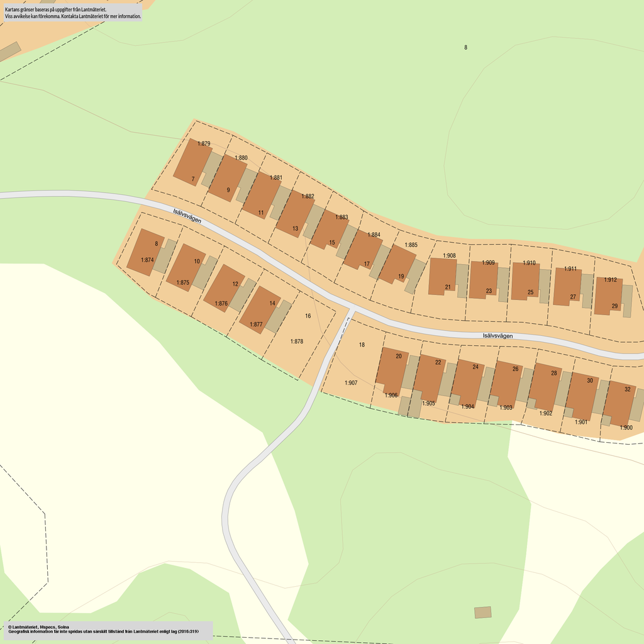This screenshot has height=644, width=644.
Task: Click the vacant lot labeled 1:878
Action: point(297,341)
